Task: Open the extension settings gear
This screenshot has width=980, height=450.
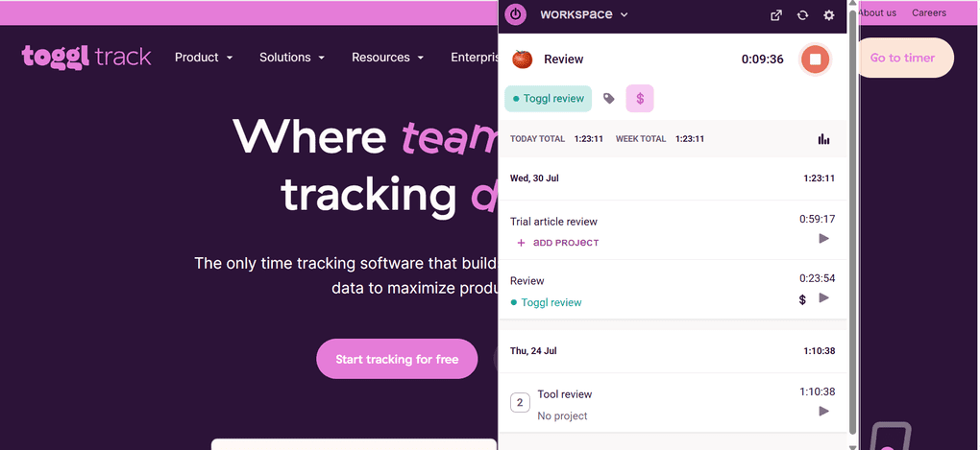Action: click(829, 15)
